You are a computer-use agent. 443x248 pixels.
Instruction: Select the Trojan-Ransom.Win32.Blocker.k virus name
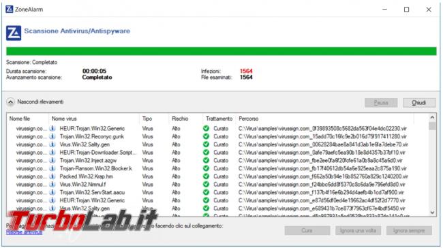click(x=96, y=168)
